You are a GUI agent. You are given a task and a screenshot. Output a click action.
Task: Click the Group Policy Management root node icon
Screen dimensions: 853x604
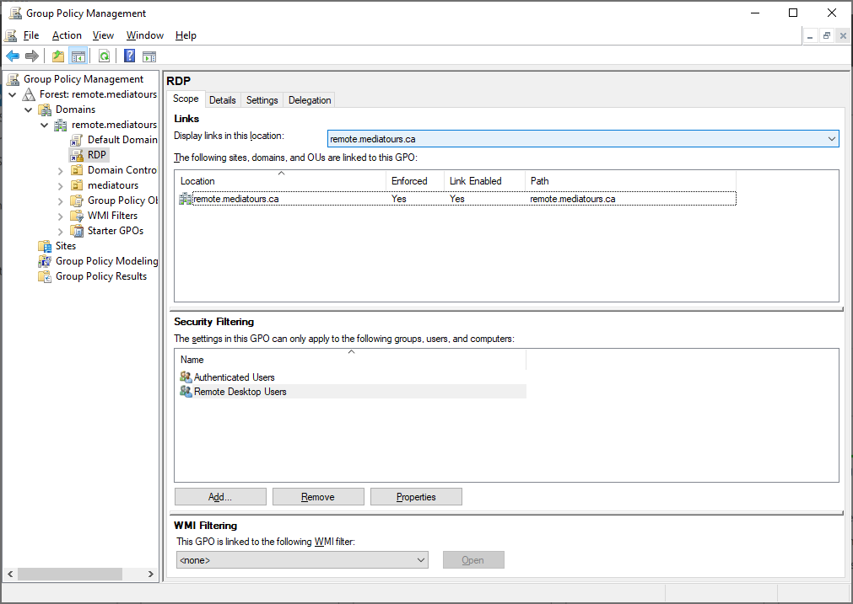(13, 79)
